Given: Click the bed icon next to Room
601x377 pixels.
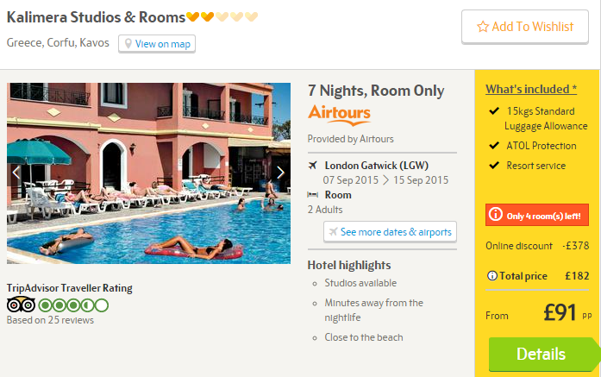Looking at the screenshot, I should pos(313,195).
